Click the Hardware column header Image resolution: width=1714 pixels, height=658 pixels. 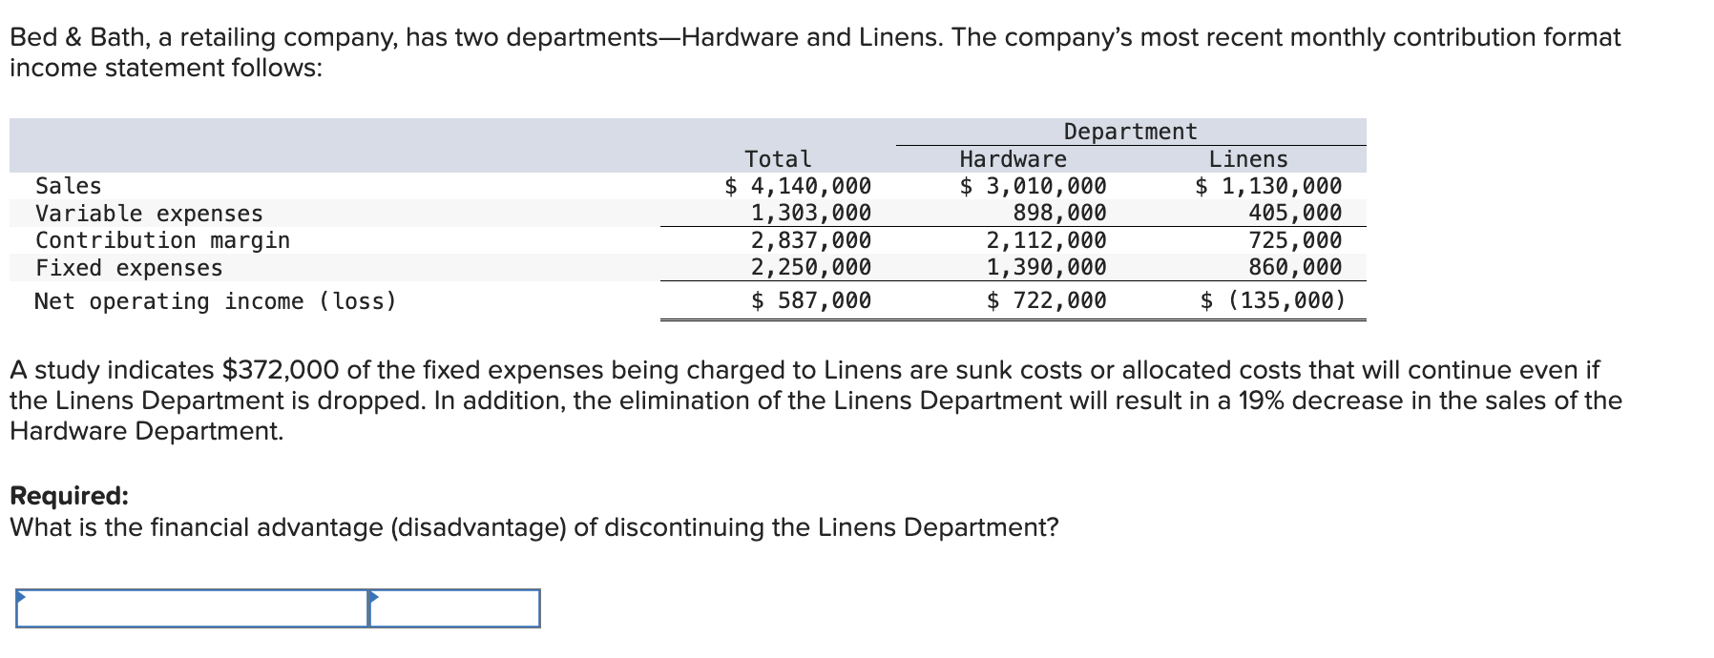tap(1013, 159)
